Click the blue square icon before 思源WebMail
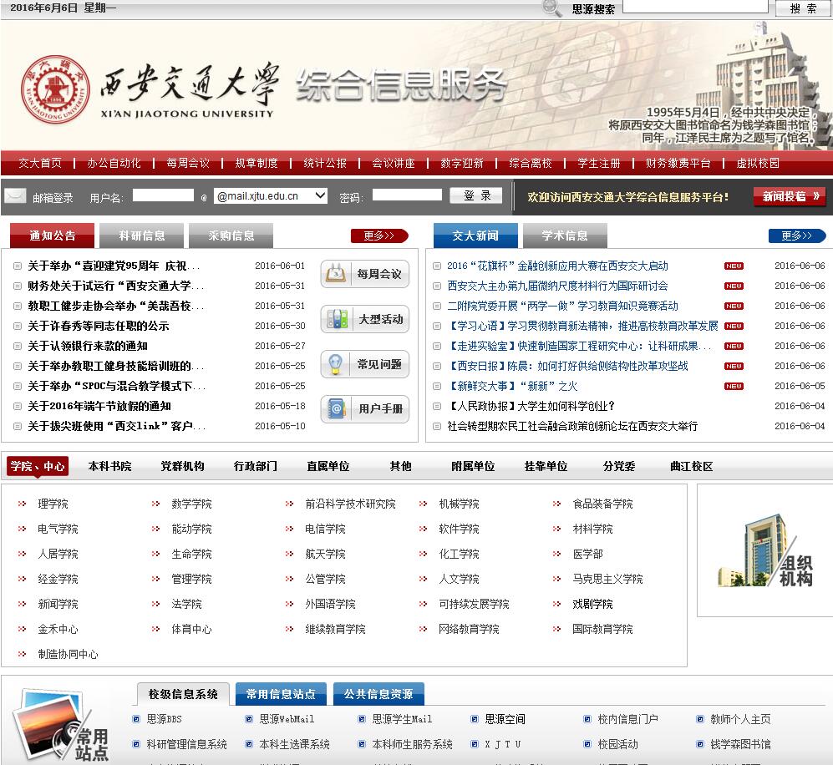 tap(249, 719)
